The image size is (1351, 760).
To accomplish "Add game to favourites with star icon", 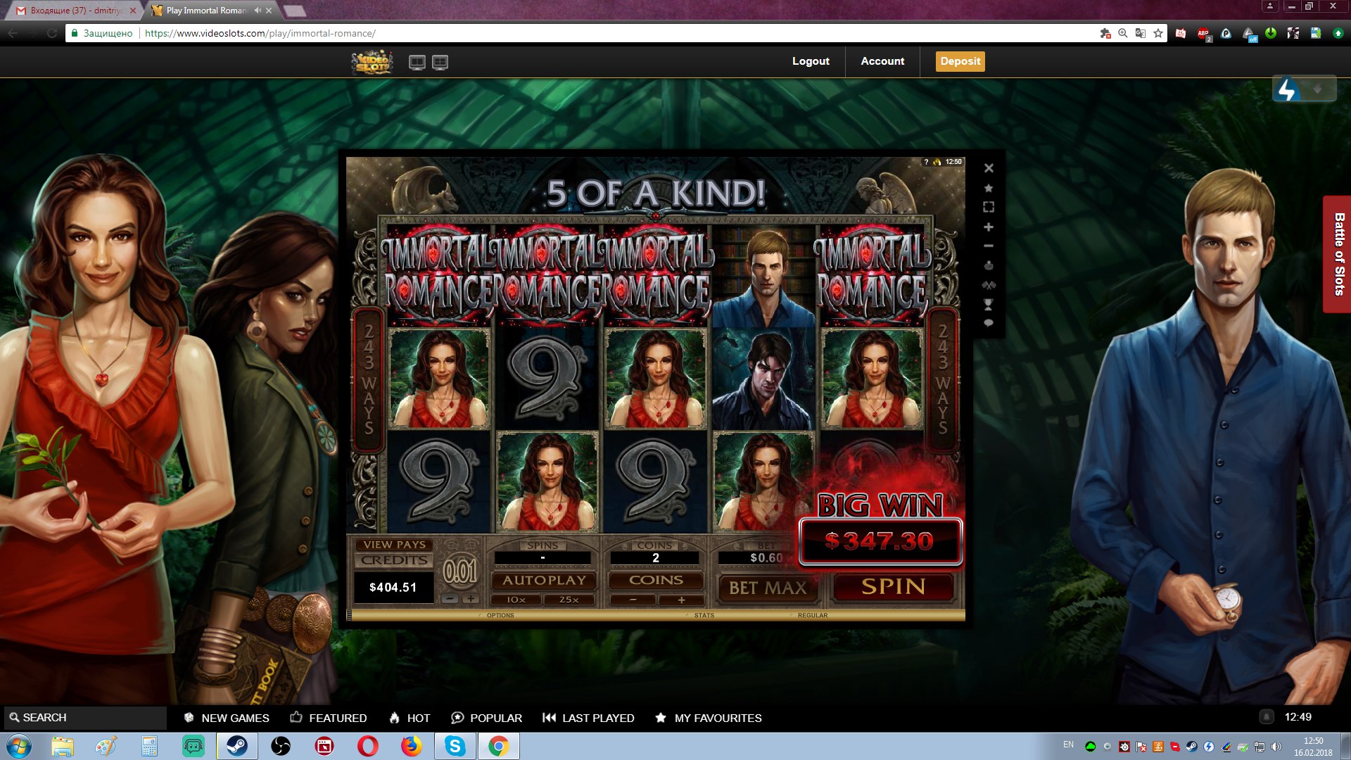I will (989, 188).
